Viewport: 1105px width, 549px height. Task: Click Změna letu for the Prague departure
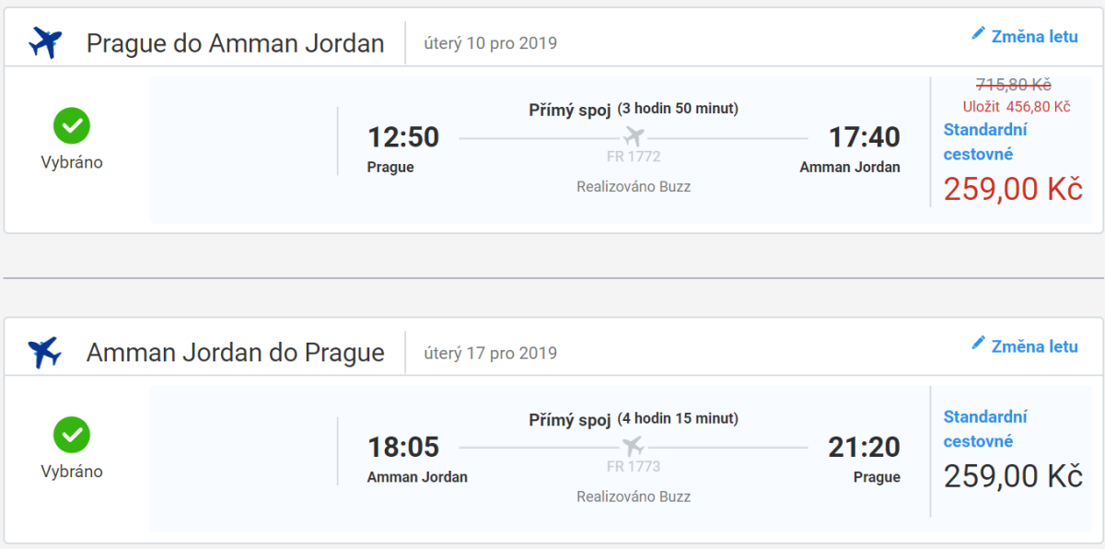click(1033, 37)
